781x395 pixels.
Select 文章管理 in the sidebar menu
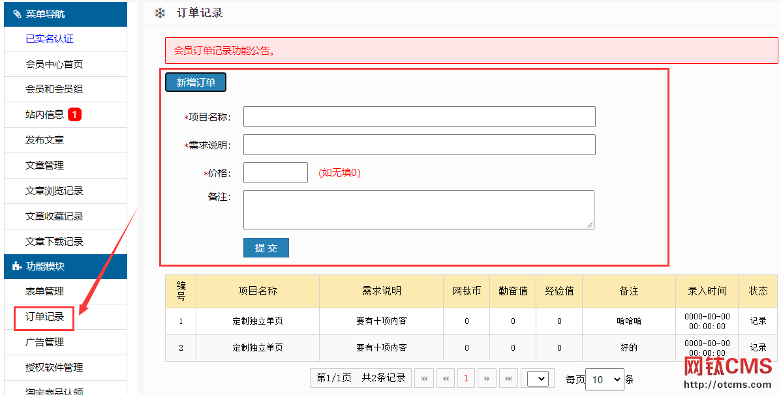(44, 166)
